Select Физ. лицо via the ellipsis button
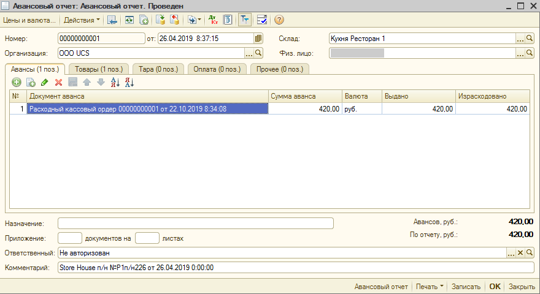This screenshot has width=540, height=294. [x=520, y=53]
